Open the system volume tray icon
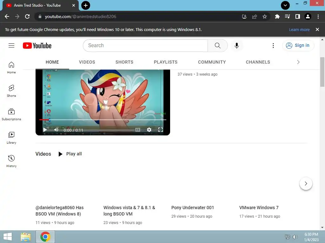 coord(295,237)
